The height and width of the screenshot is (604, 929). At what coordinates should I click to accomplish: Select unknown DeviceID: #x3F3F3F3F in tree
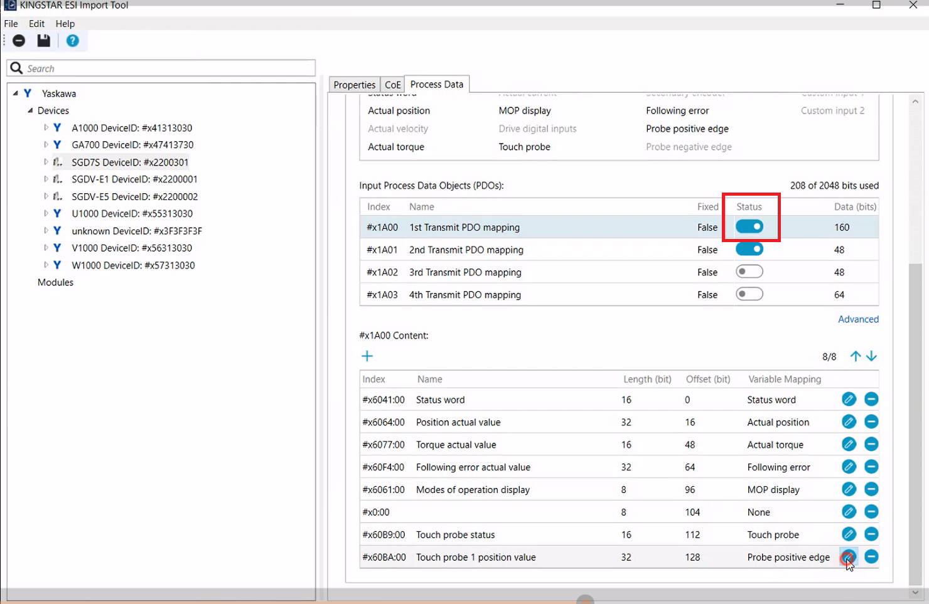click(137, 231)
